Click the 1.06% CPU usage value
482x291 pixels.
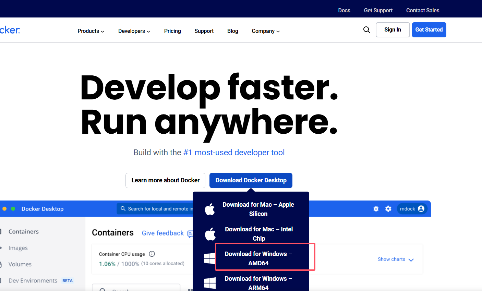click(x=107, y=264)
